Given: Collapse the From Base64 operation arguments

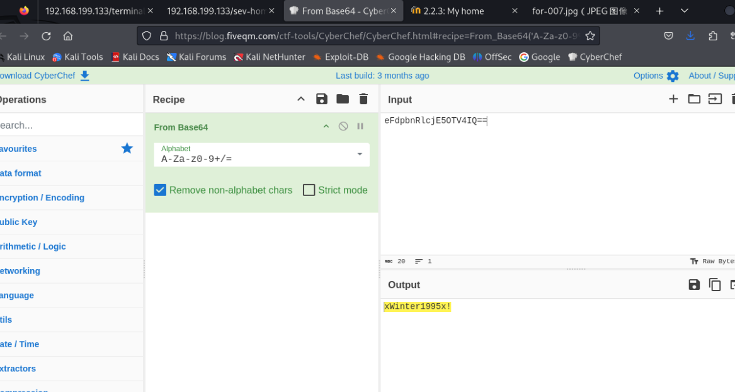Looking at the screenshot, I should tap(326, 127).
